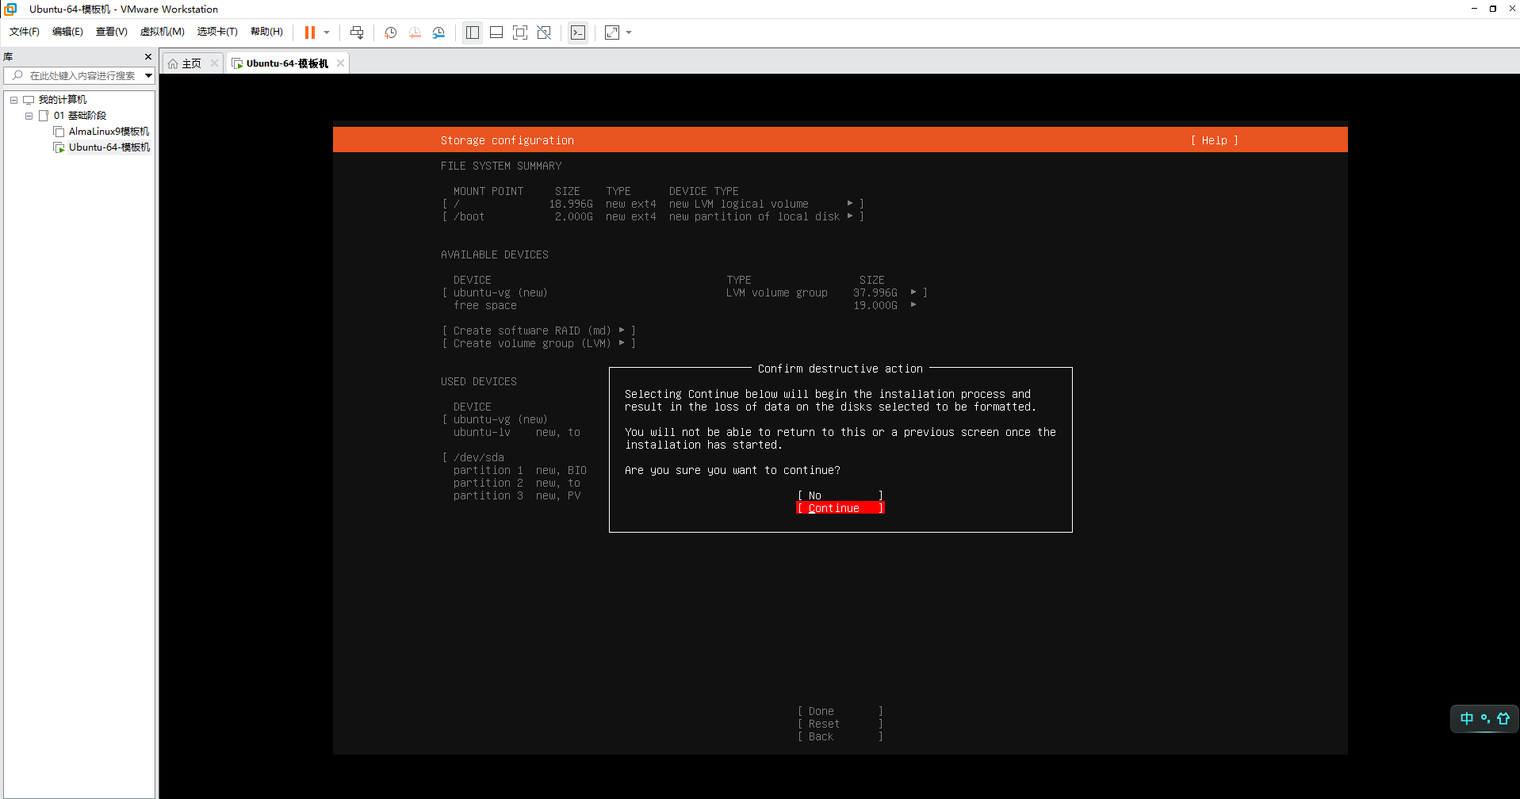Expand the library search filter dropdown
Screen dimensions: 1520x799
click(x=148, y=76)
